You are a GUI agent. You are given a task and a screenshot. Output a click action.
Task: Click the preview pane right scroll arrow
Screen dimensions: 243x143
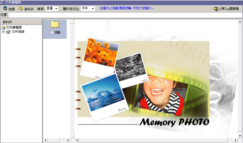click(236, 140)
